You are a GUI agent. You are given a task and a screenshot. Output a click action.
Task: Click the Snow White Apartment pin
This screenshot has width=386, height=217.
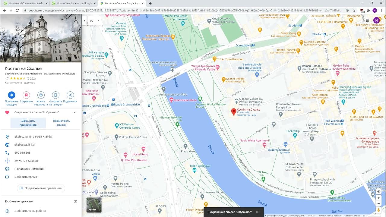[264, 145]
